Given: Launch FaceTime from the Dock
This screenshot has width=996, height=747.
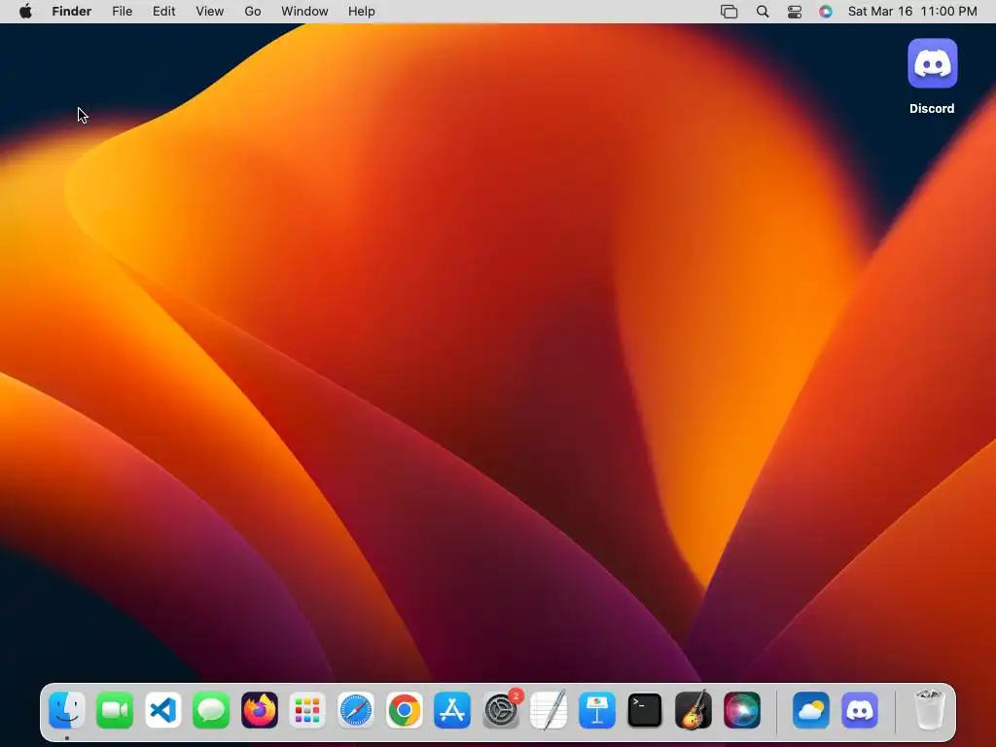Looking at the screenshot, I should [115, 709].
